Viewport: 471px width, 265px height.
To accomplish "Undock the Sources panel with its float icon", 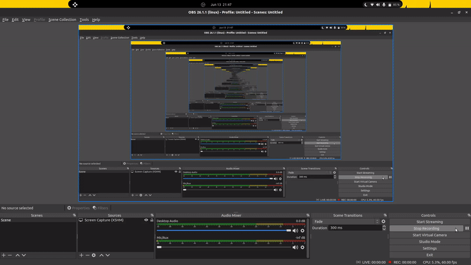I will (x=152, y=216).
